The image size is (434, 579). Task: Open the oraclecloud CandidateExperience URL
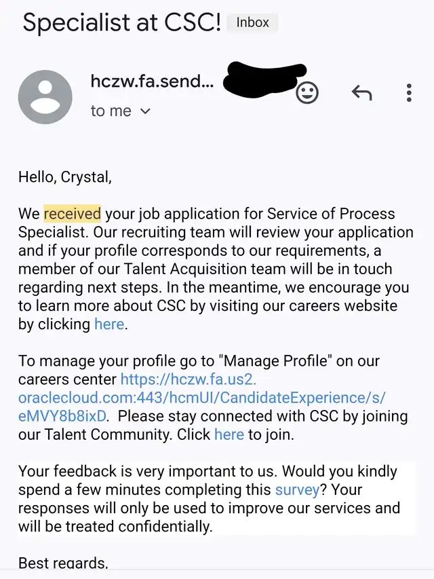click(x=201, y=398)
